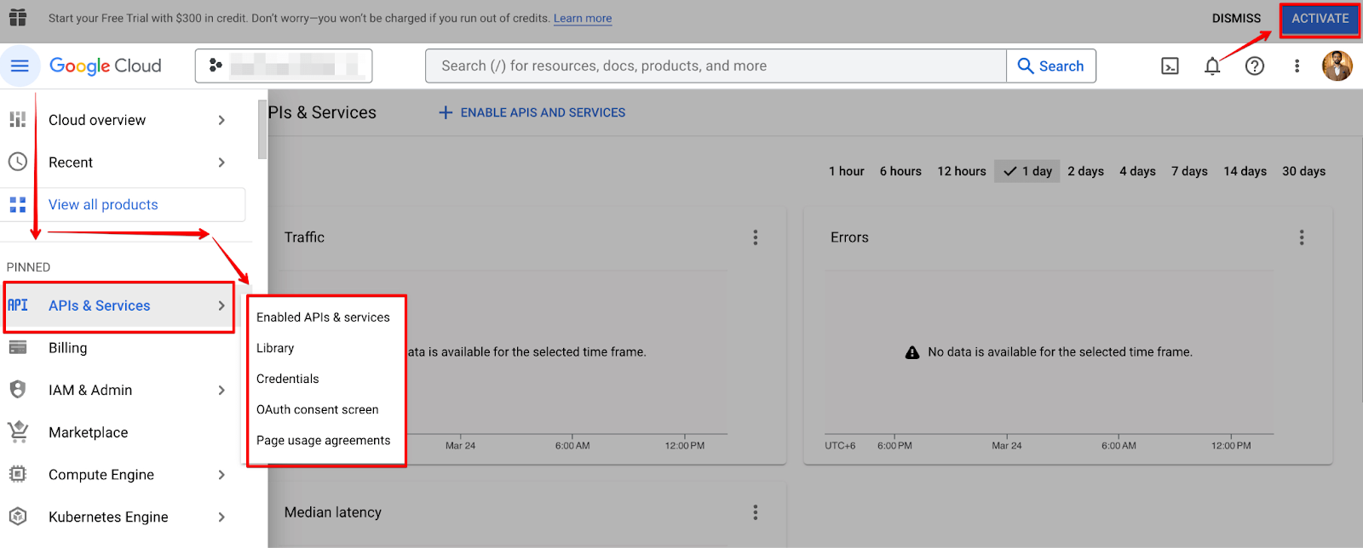Expand the Kubernetes Engine chevron

point(221,517)
